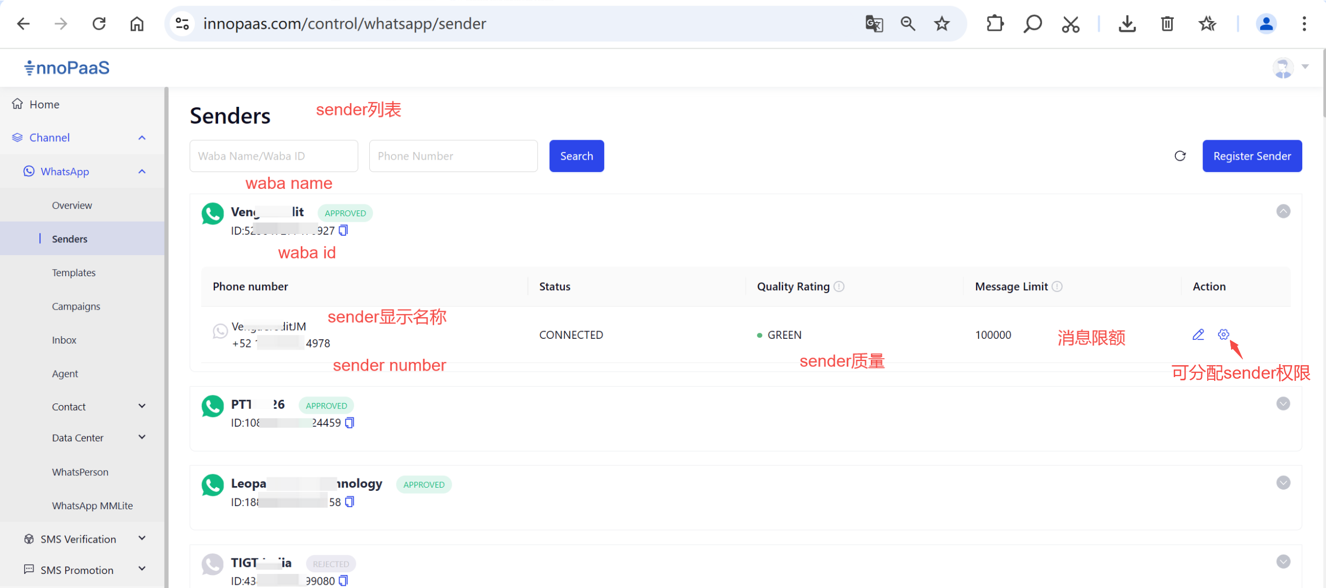Open Templates in sidebar
Viewport: 1326px width, 588px height.
[x=73, y=272]
